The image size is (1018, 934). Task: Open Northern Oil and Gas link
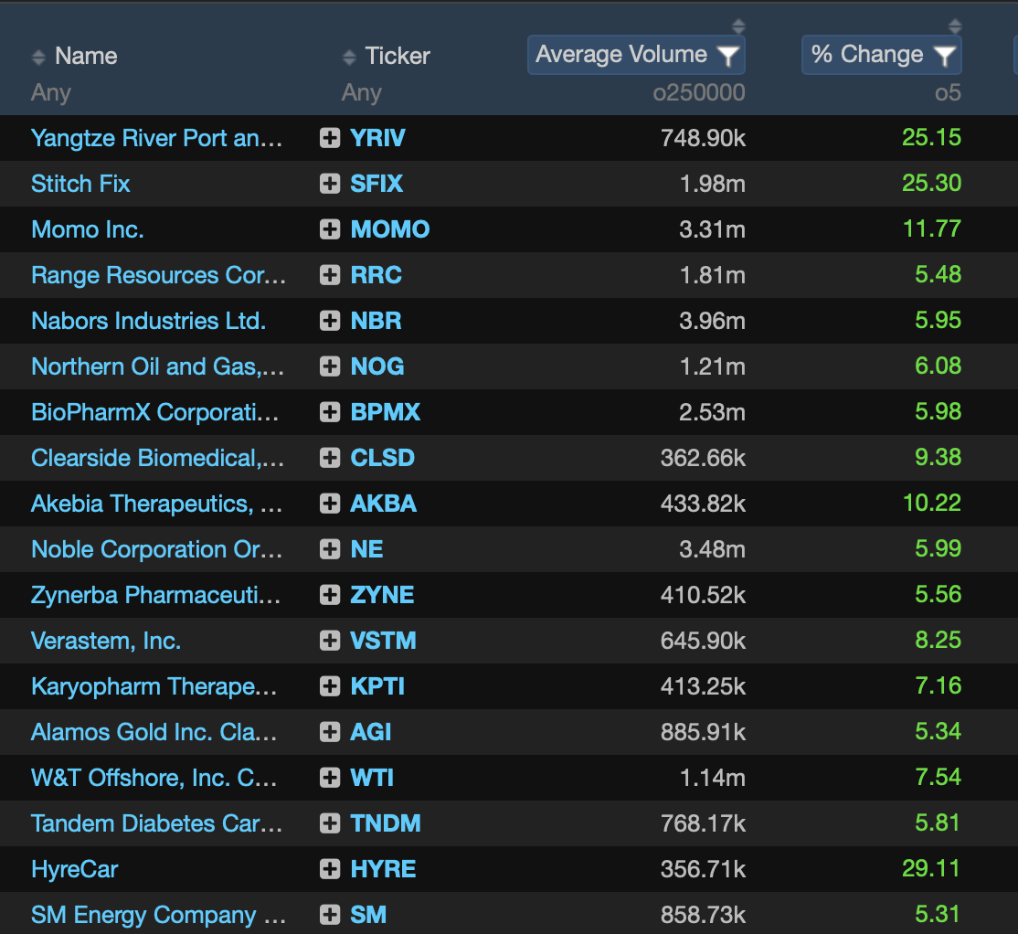click(158, 366)
